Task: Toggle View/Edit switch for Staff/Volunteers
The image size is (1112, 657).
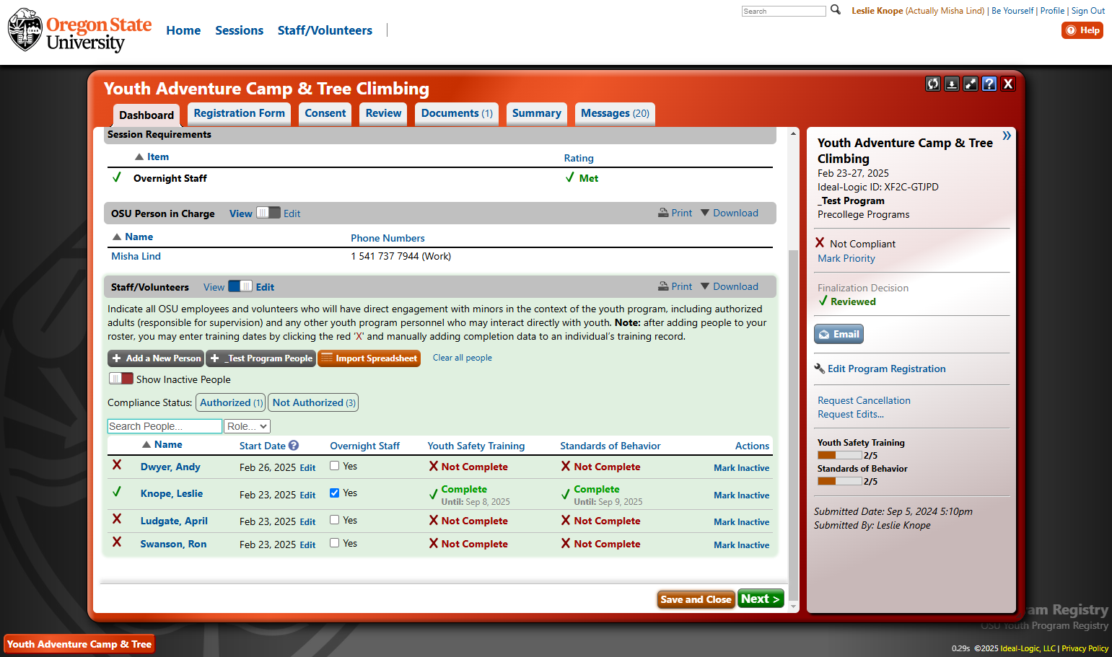Action: coord(240,286)
